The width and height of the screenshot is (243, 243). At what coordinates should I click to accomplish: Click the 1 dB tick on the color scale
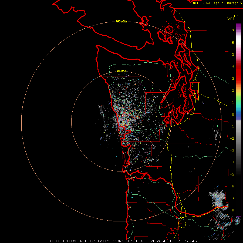click(x=233, y=102)
